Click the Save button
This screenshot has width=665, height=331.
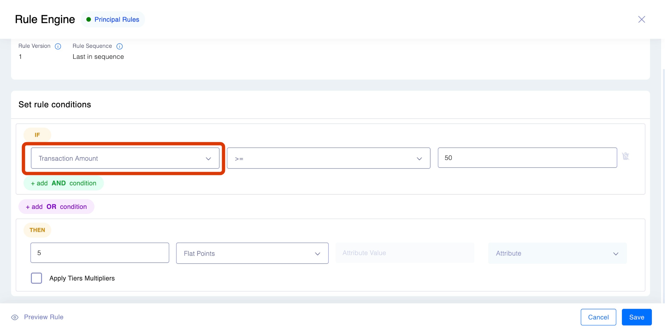[636, 317]
